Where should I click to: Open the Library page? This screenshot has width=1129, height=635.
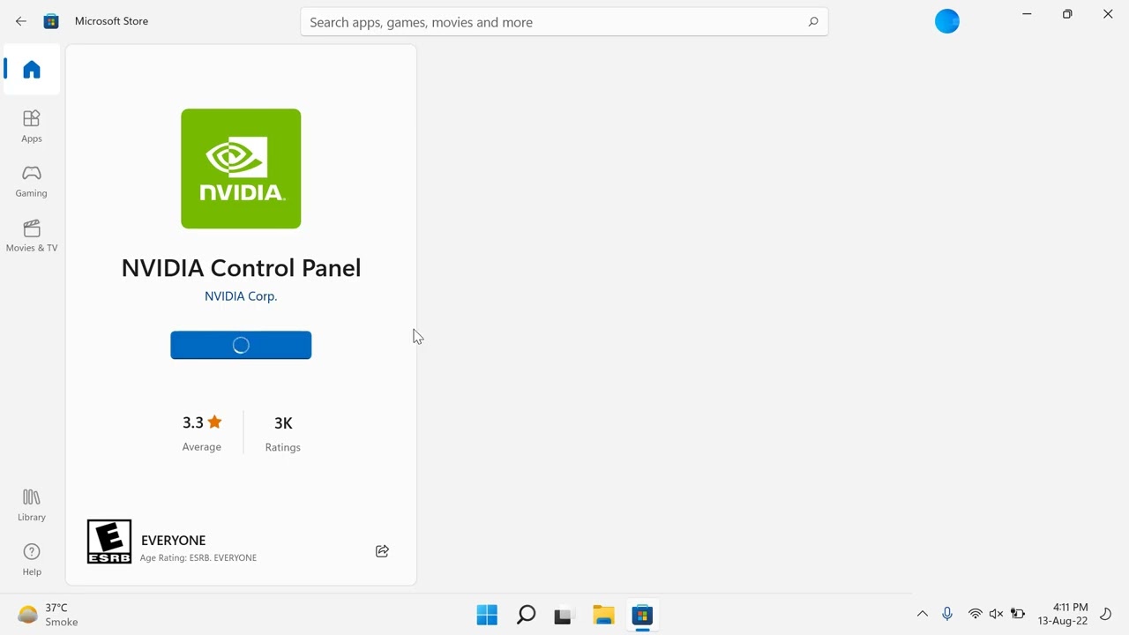(32, 505)
